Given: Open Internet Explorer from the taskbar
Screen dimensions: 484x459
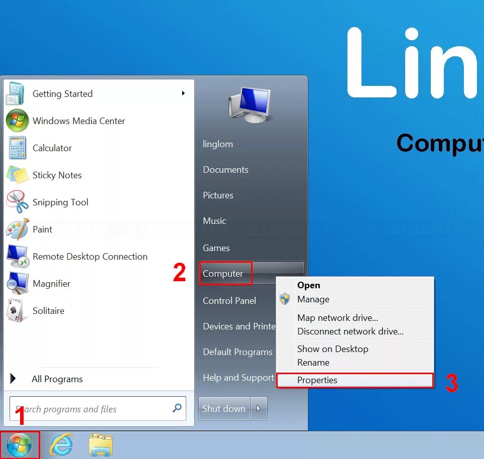Looking at the screenshot, I should [x=61, y=445].
